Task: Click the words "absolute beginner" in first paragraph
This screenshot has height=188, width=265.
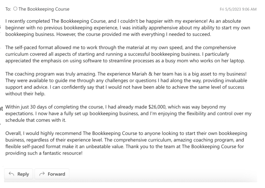Action: (237, 22)
